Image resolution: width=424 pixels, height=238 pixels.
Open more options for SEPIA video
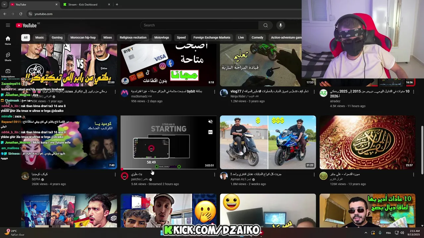(x=115, y=175)
